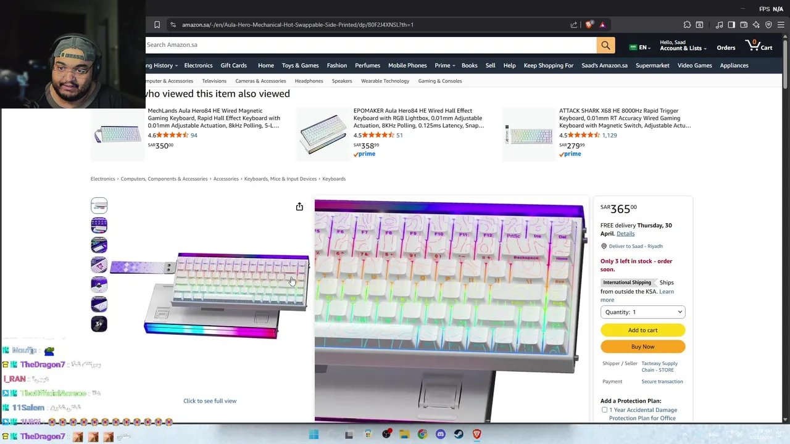Image resolution: width=790 pixels, height=444 pixels.
Task: Follow the Tacteasy Supply Chain seller link
Action: pyautogui.click(x=659, y=366)
